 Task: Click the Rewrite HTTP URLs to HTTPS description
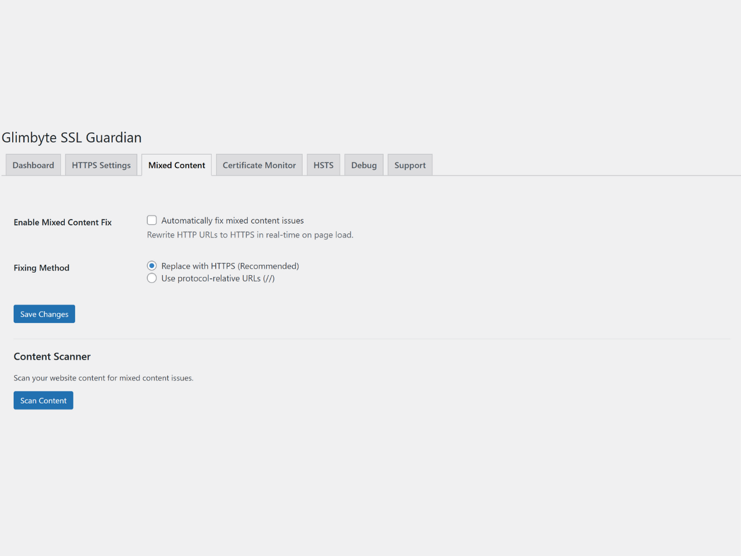[x=250, y=235]
